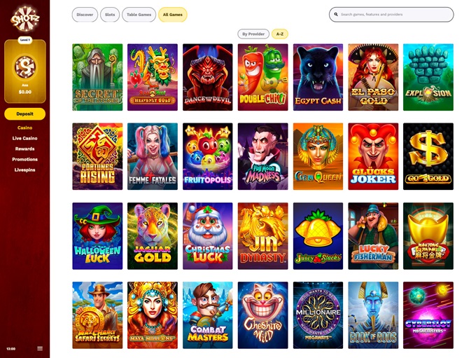
Task: Open the Millionaire Megaways game
Action: click(318, 315)
